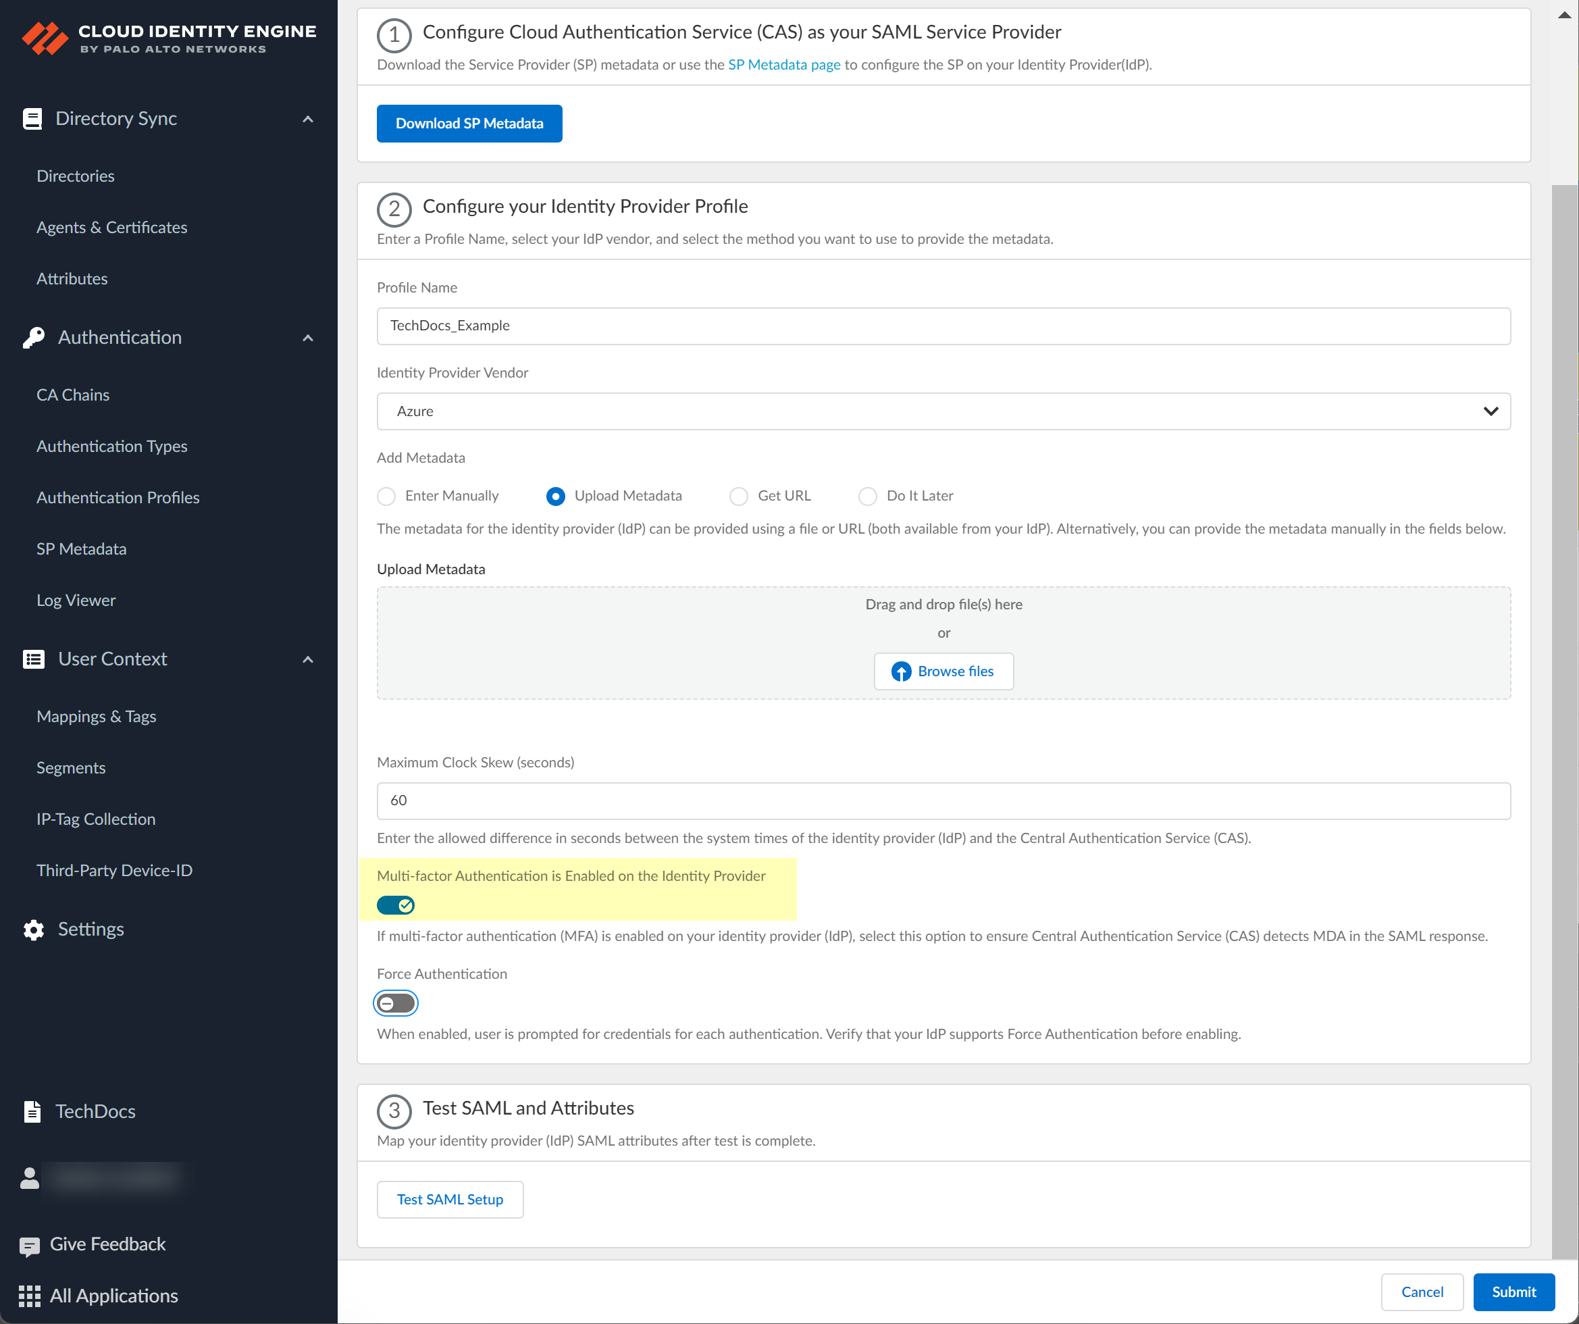This screenshot has height=1324, width=1579.
Task: Disable Multi-factor Authentication toggle
Action: click(x=396, y=905)
